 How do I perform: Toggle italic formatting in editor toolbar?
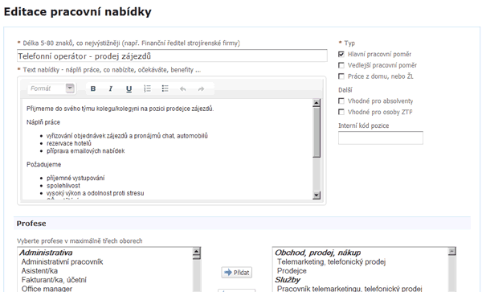point(111,89)
